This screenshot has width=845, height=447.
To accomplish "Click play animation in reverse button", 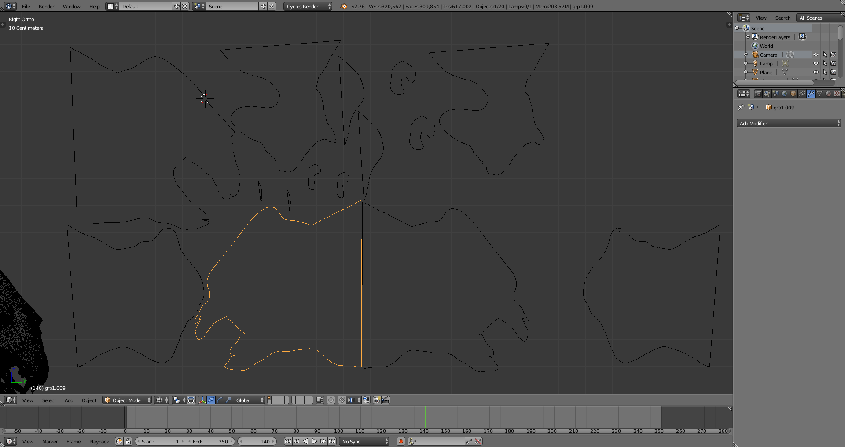I will 305,441.
